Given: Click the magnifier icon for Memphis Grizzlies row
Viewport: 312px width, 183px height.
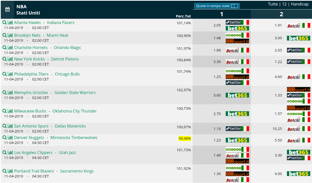Looking at the screenshot, I should [5, 92].
